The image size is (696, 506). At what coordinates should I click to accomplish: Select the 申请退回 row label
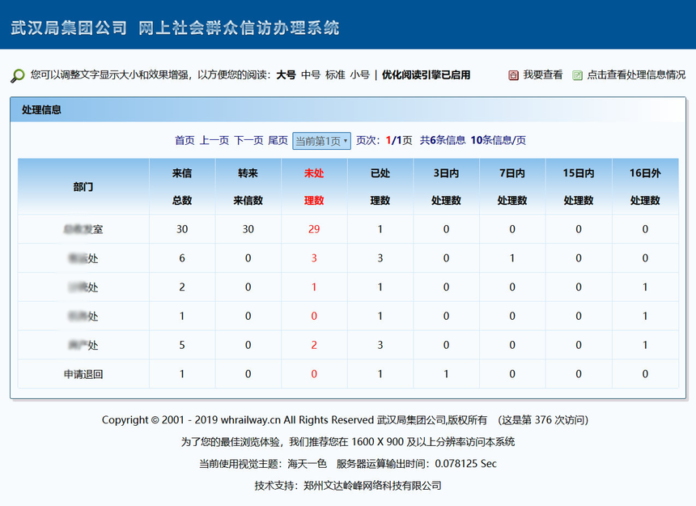pos(83,374)
